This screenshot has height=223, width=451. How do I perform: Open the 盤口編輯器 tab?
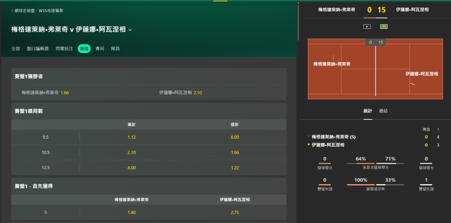[x=38, y=48]
